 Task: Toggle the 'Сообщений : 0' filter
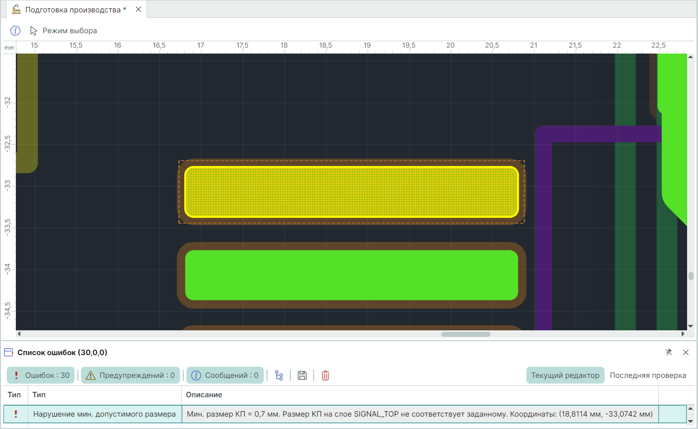click(225, 375)
